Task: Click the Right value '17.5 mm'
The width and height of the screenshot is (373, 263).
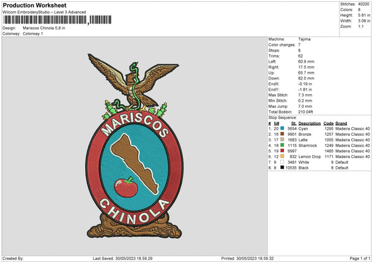Action: click(x=306, y=67)
